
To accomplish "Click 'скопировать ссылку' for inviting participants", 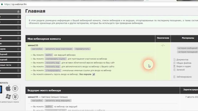I will coord(56,59).
